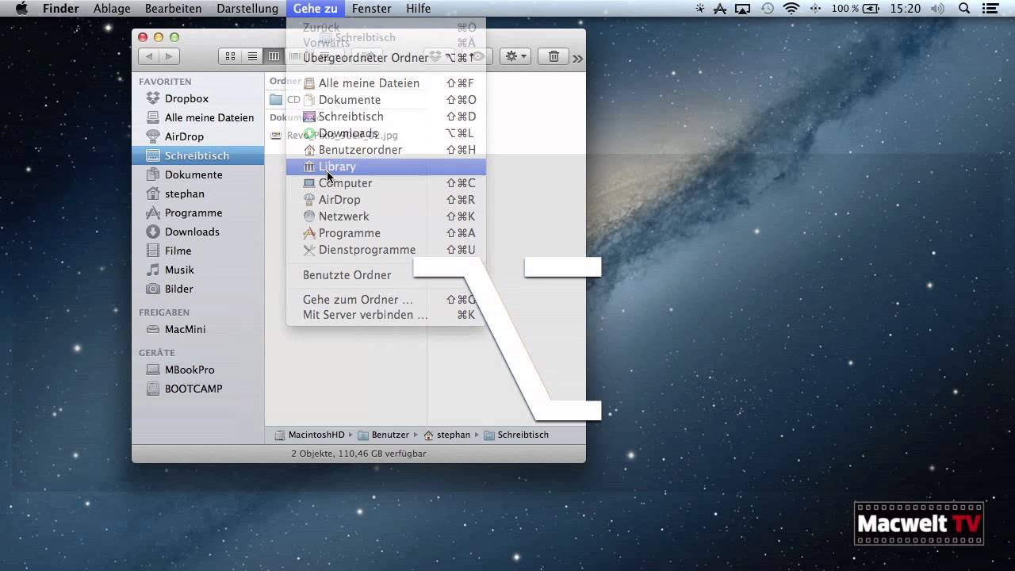
Task: Select BOOTCAMP volume under Geräte
Action: (x=193, y=389)
